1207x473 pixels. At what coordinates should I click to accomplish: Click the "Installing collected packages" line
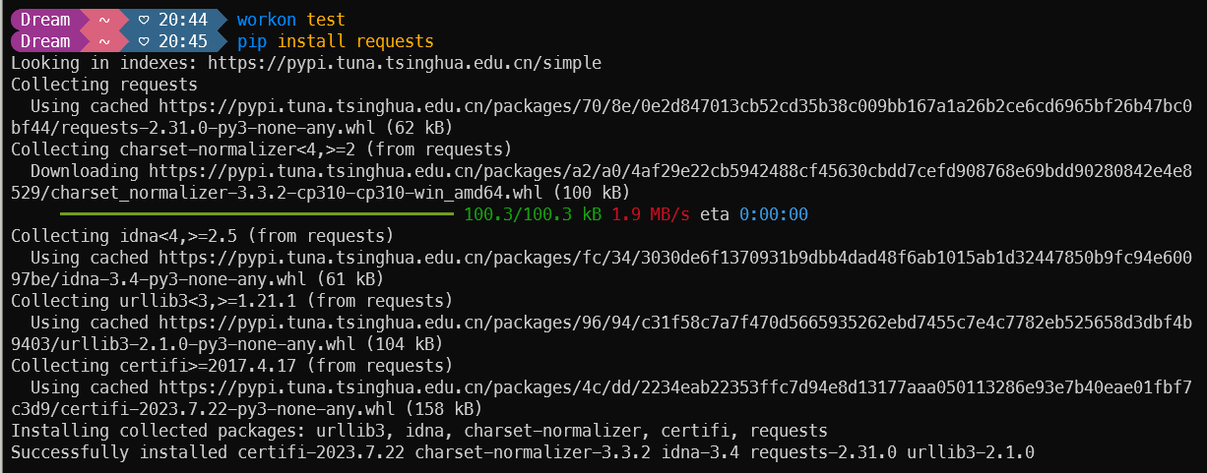418,431
